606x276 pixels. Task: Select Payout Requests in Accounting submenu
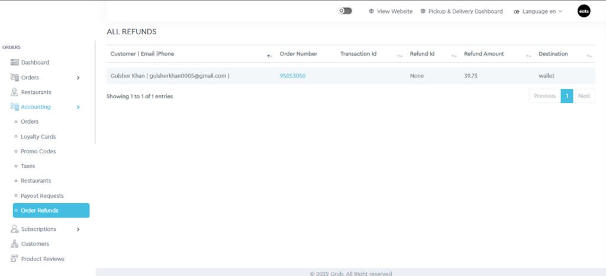coord(42,195)
